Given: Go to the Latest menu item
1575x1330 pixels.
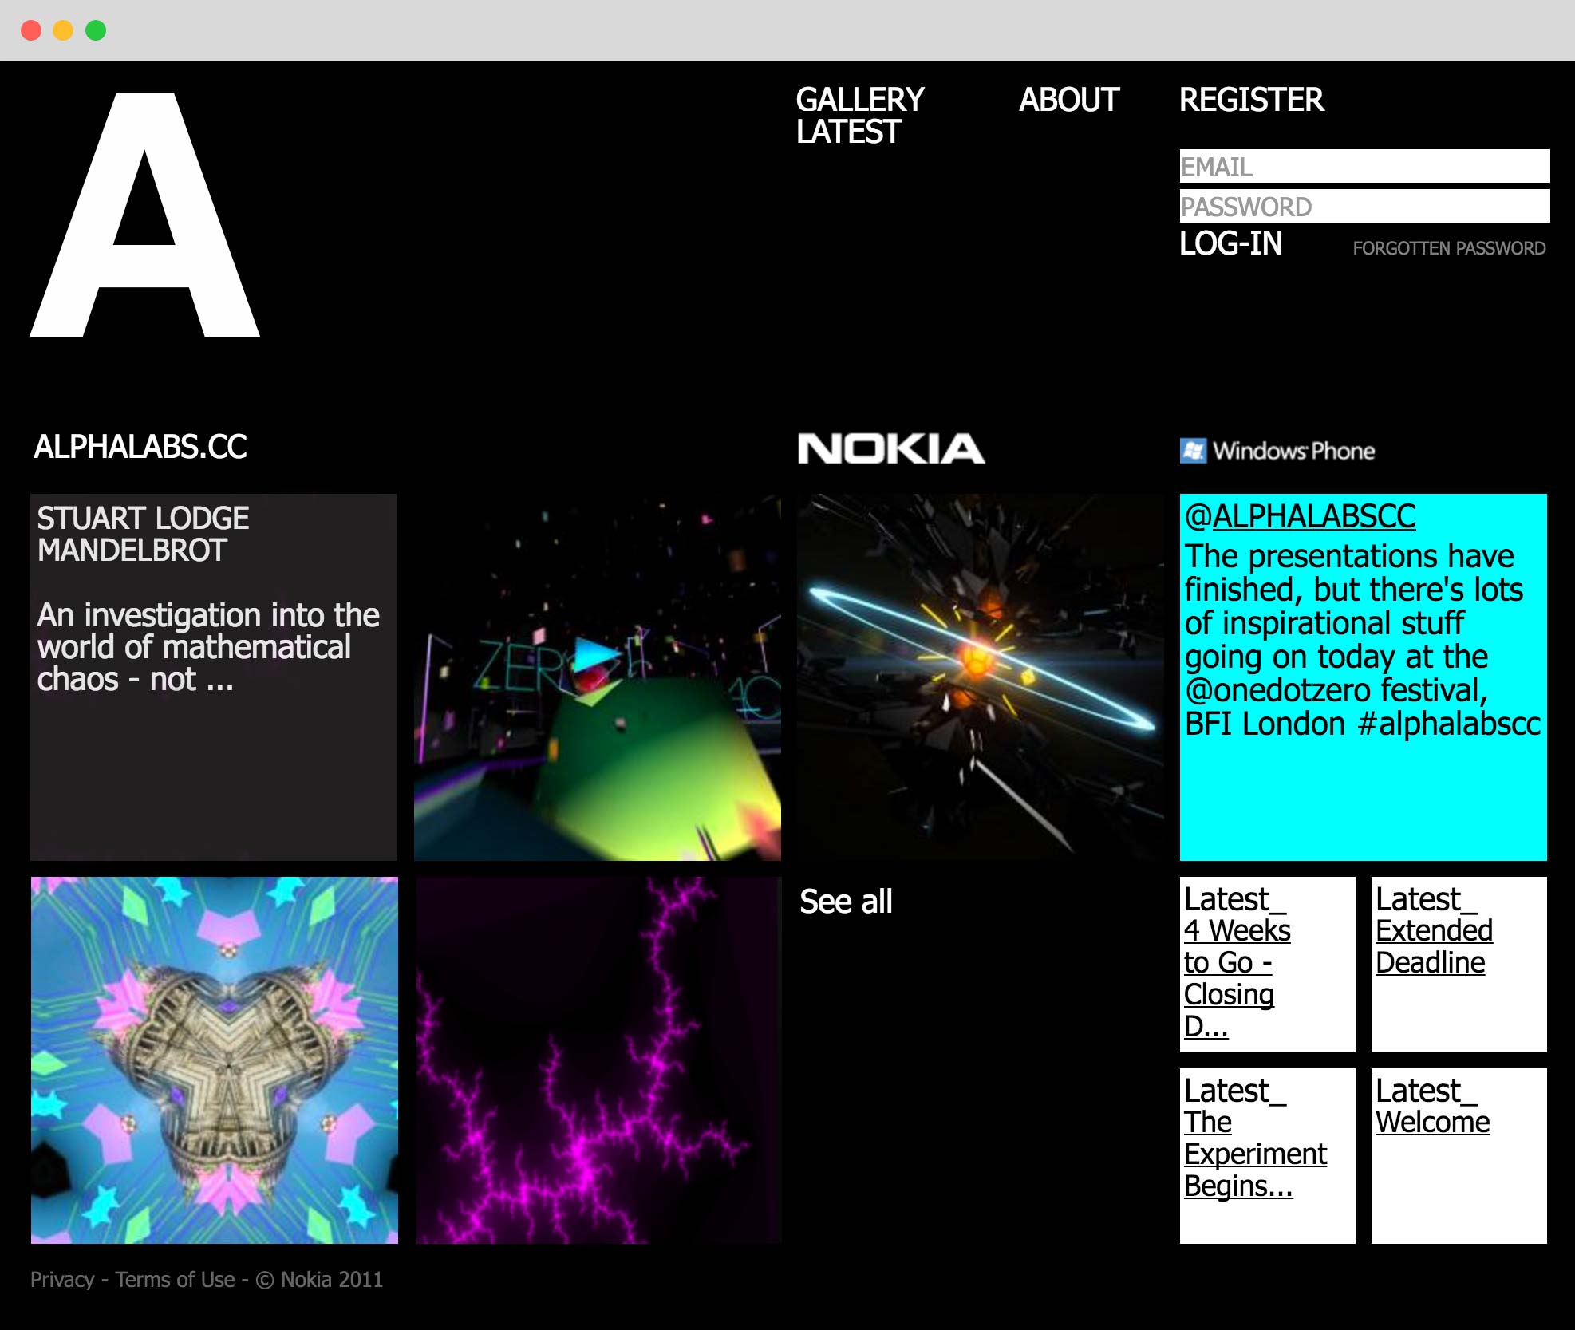Looking at the screenshot, I should tap(849, 132).
